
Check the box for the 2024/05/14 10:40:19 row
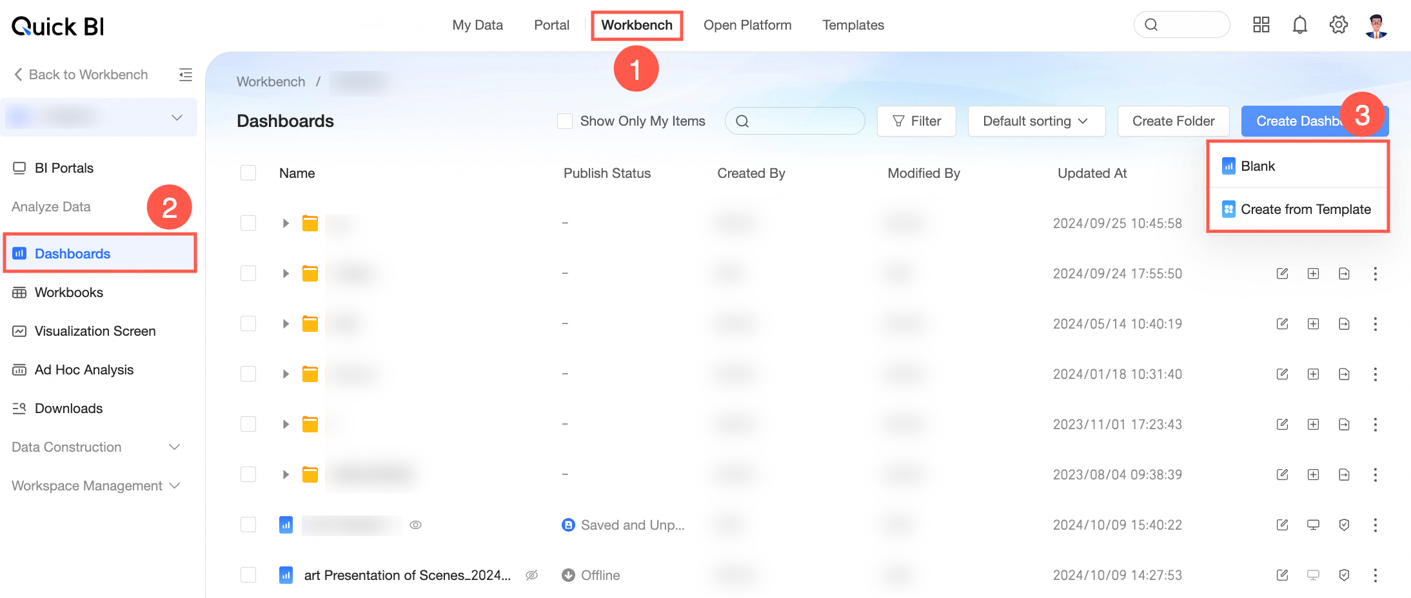248,323
